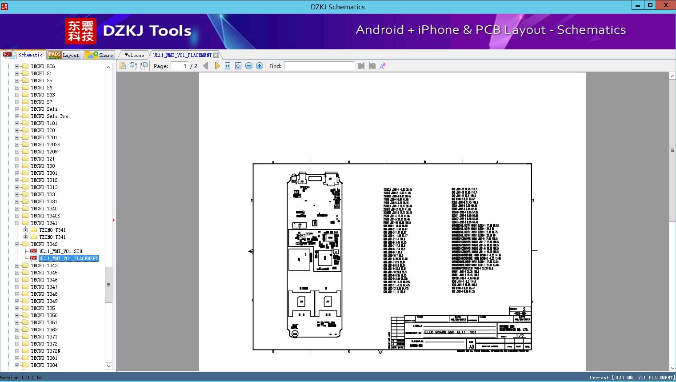Click the PCB board placement drawing
This screenshot has width=676, height=382.
315,255
